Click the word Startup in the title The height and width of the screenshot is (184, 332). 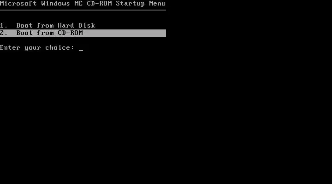pos(130,3)
